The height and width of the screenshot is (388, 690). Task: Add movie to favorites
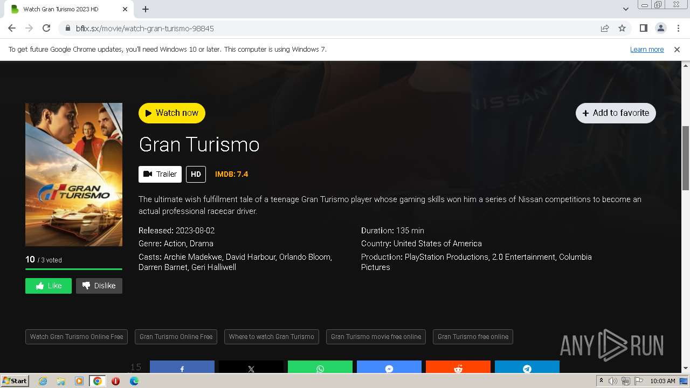tap(616, 113)
